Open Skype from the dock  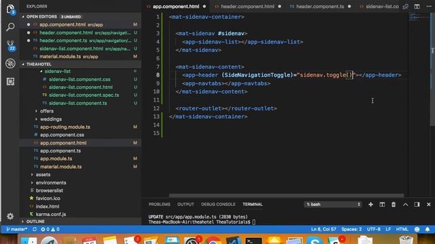(314, 241)
